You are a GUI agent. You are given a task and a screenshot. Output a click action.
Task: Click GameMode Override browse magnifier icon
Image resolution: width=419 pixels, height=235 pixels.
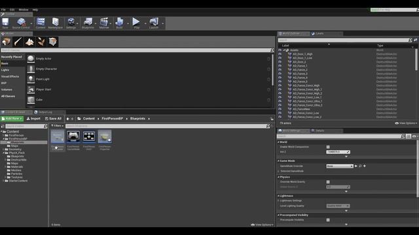(360, 166)
